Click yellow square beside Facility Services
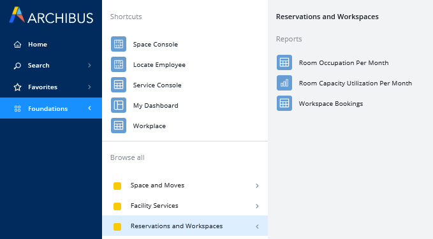The image size is (433, 239). (117, 206)
